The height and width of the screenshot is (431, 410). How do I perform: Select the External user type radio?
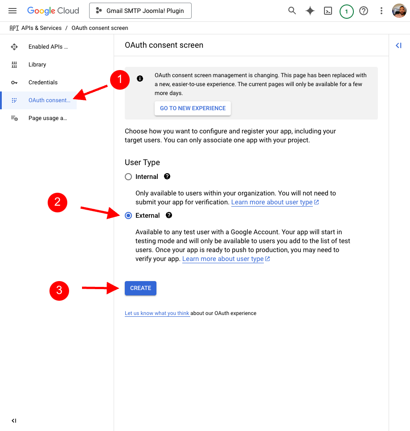tap(128, 215)
